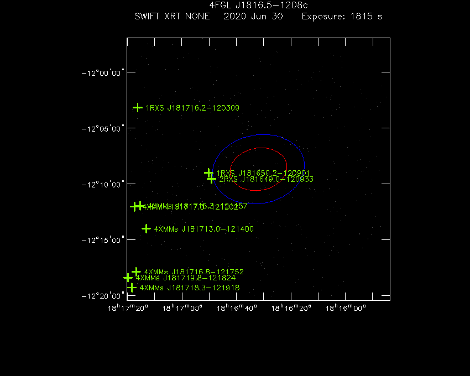Click the declination label -12°20'00"
The image size is (470, 376).
(103, 296)
